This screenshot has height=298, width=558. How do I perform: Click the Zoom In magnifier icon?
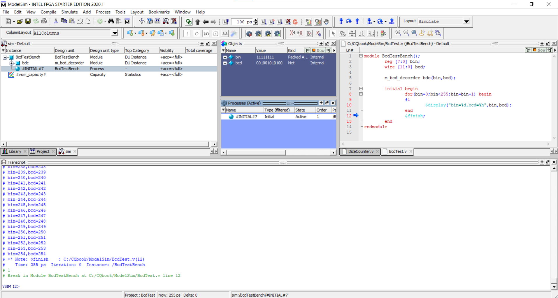(398, 33)
